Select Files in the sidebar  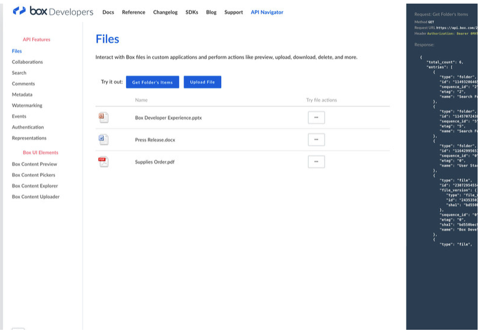click(x=17, y=51)
